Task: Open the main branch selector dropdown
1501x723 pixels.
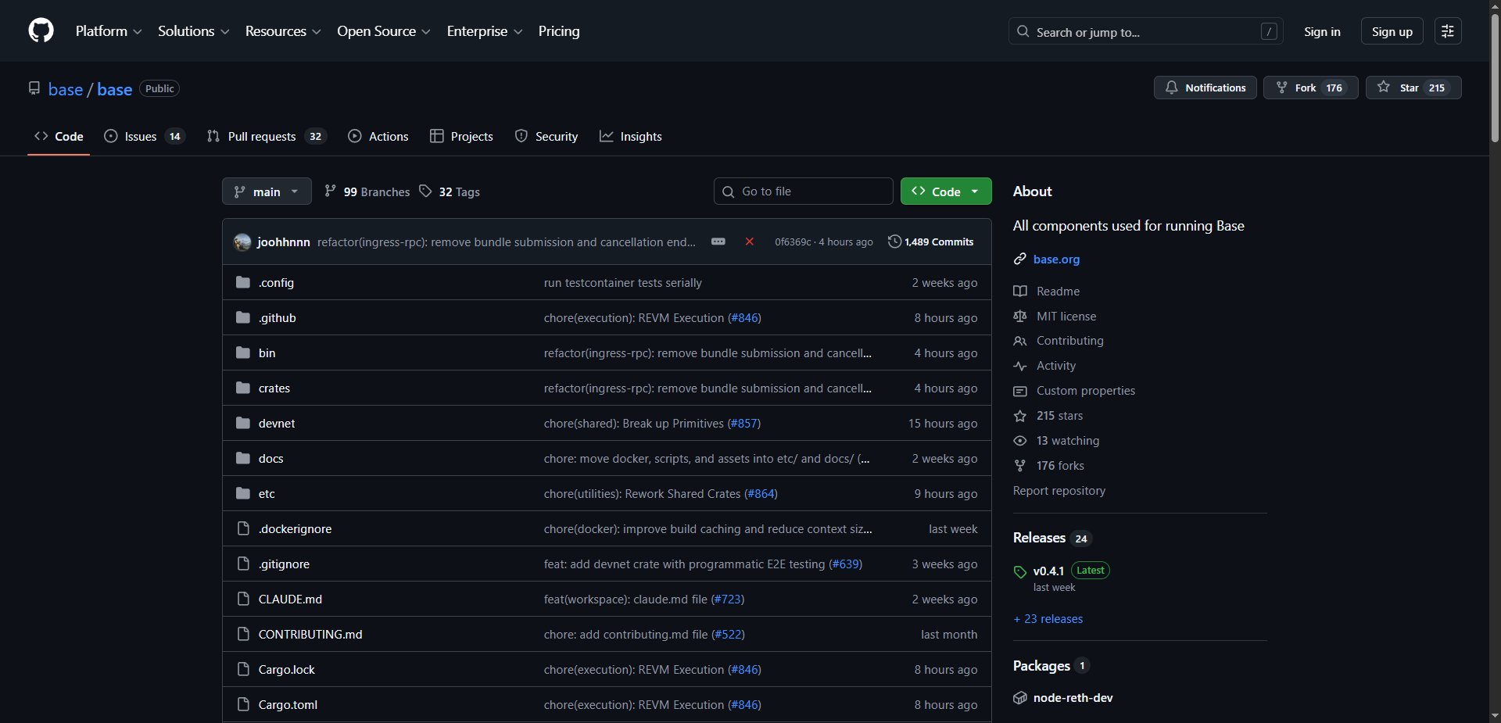Action: 267,191
